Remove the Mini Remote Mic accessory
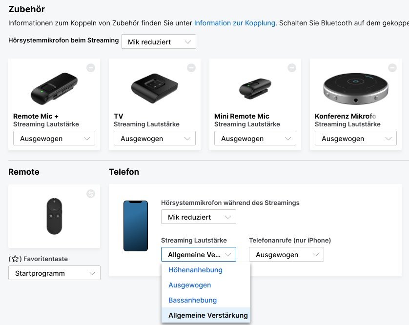Screen dimensions: 409x325 tap(292, 68)
